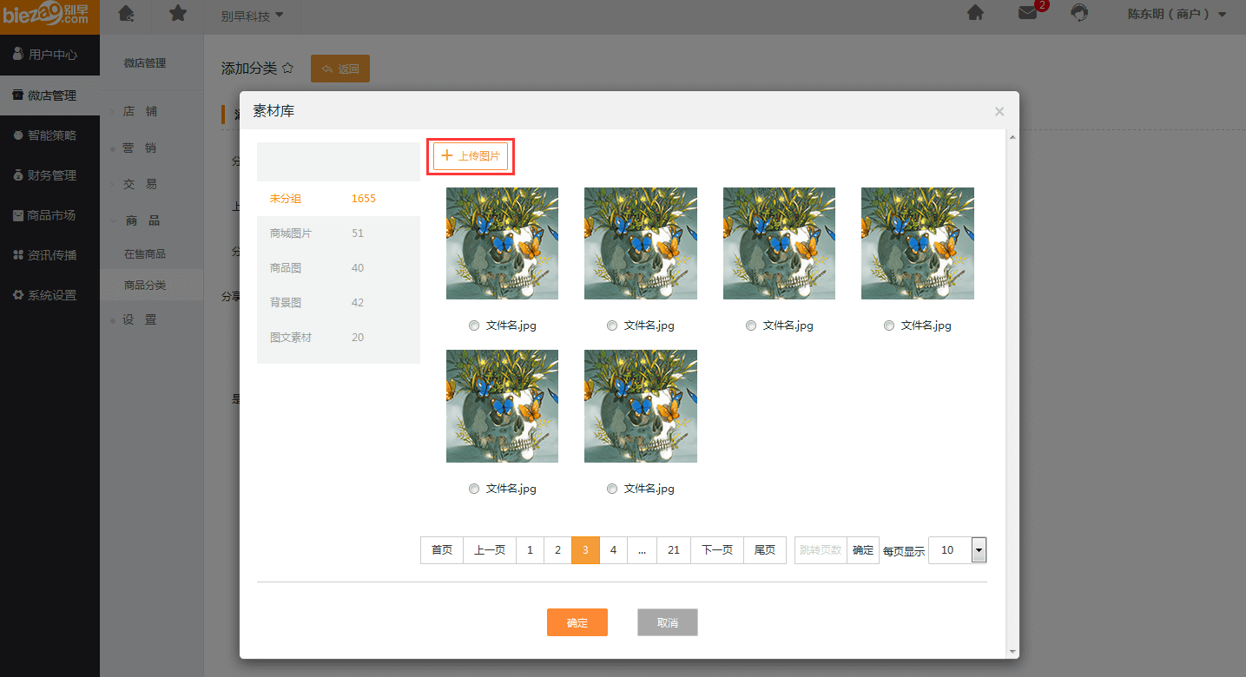
Task: Click the star icon beside 添加分类
Action: click(x=288, y=68)
